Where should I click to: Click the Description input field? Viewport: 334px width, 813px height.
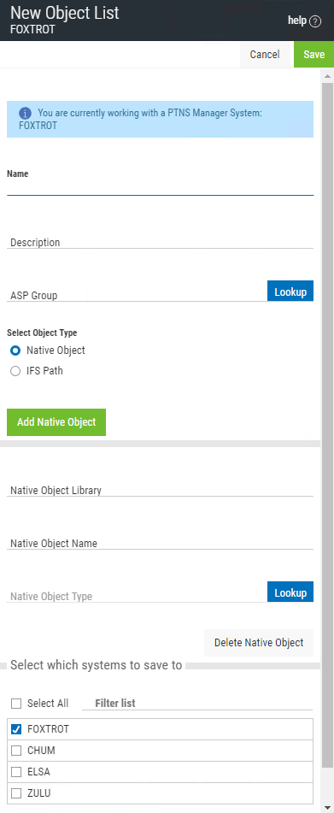click(160, 242)
